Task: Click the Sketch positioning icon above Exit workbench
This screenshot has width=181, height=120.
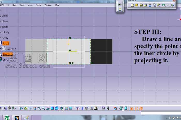Action: pyautogui.click(x=120, y=4)
